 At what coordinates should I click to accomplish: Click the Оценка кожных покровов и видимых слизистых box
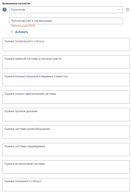click(x=66, y=80)
